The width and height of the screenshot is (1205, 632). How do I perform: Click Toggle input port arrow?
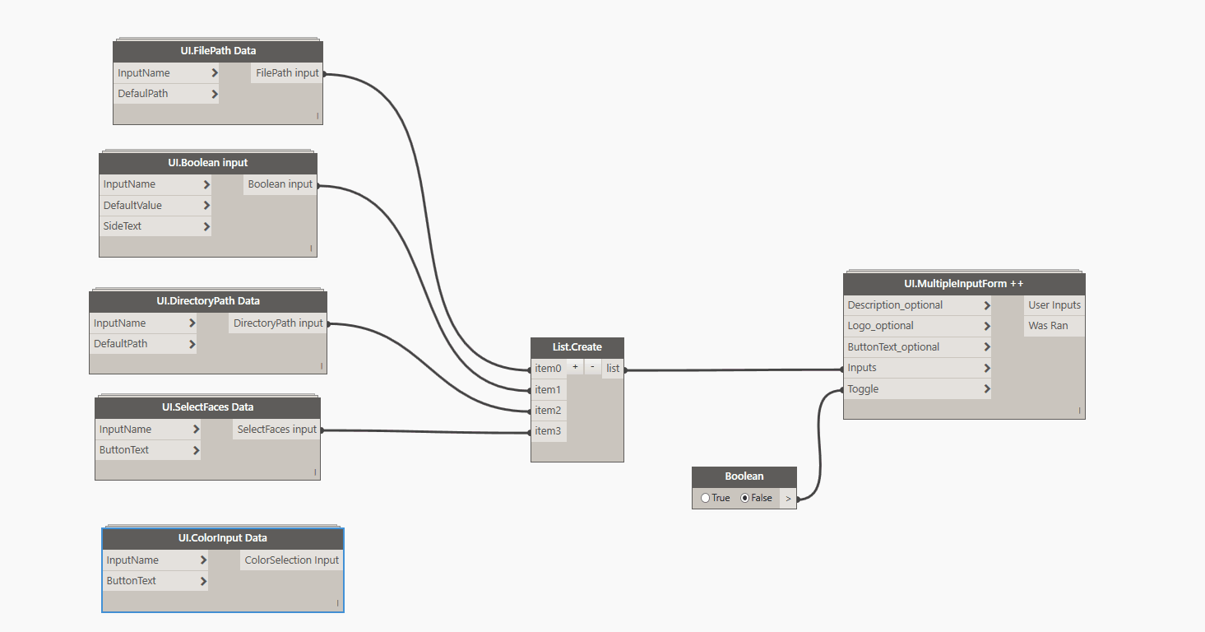coord(986,389)
